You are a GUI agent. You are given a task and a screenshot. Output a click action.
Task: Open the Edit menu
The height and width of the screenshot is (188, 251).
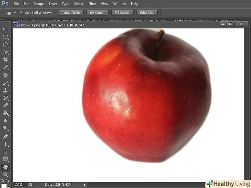27,4
